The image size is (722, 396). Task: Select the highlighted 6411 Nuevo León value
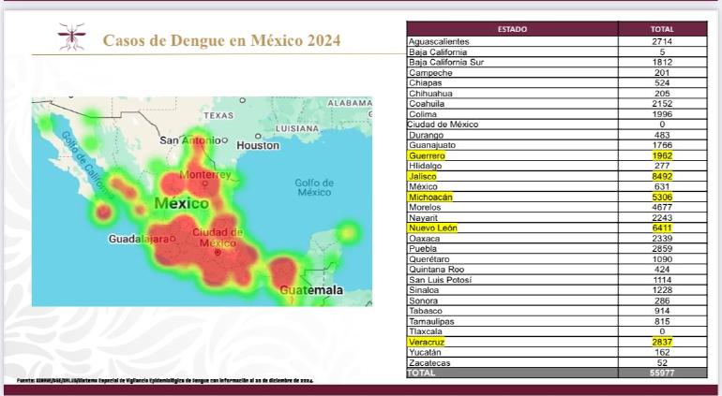[x=661, y=227]
